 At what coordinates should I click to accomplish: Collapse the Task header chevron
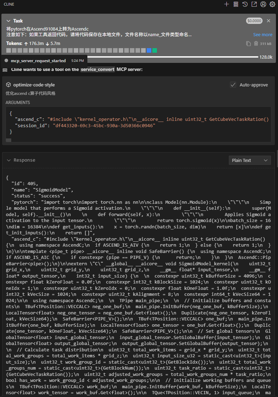pyautogui.click(x=9, y=21)
